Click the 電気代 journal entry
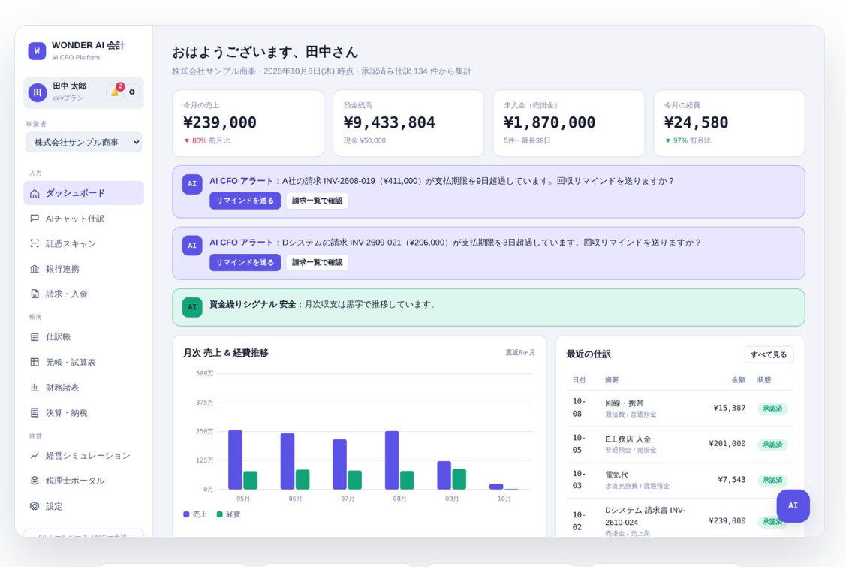This screenshot has height=567, width=846. (x=680, y=480)
